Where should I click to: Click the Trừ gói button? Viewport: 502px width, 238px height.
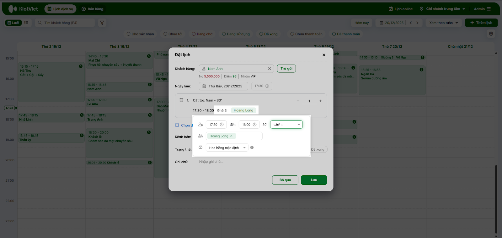(x=286, y=69)
